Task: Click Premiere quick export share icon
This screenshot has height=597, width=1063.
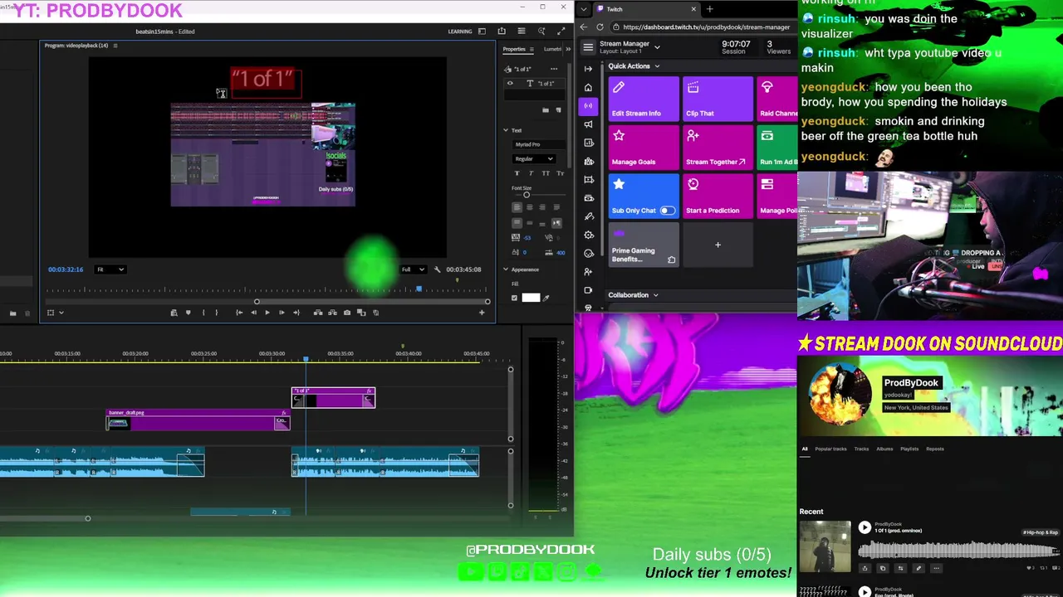Action: tap(502, 32)
